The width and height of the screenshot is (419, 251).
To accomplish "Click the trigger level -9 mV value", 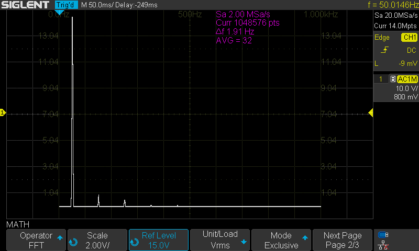I will (x=408, y=63).
